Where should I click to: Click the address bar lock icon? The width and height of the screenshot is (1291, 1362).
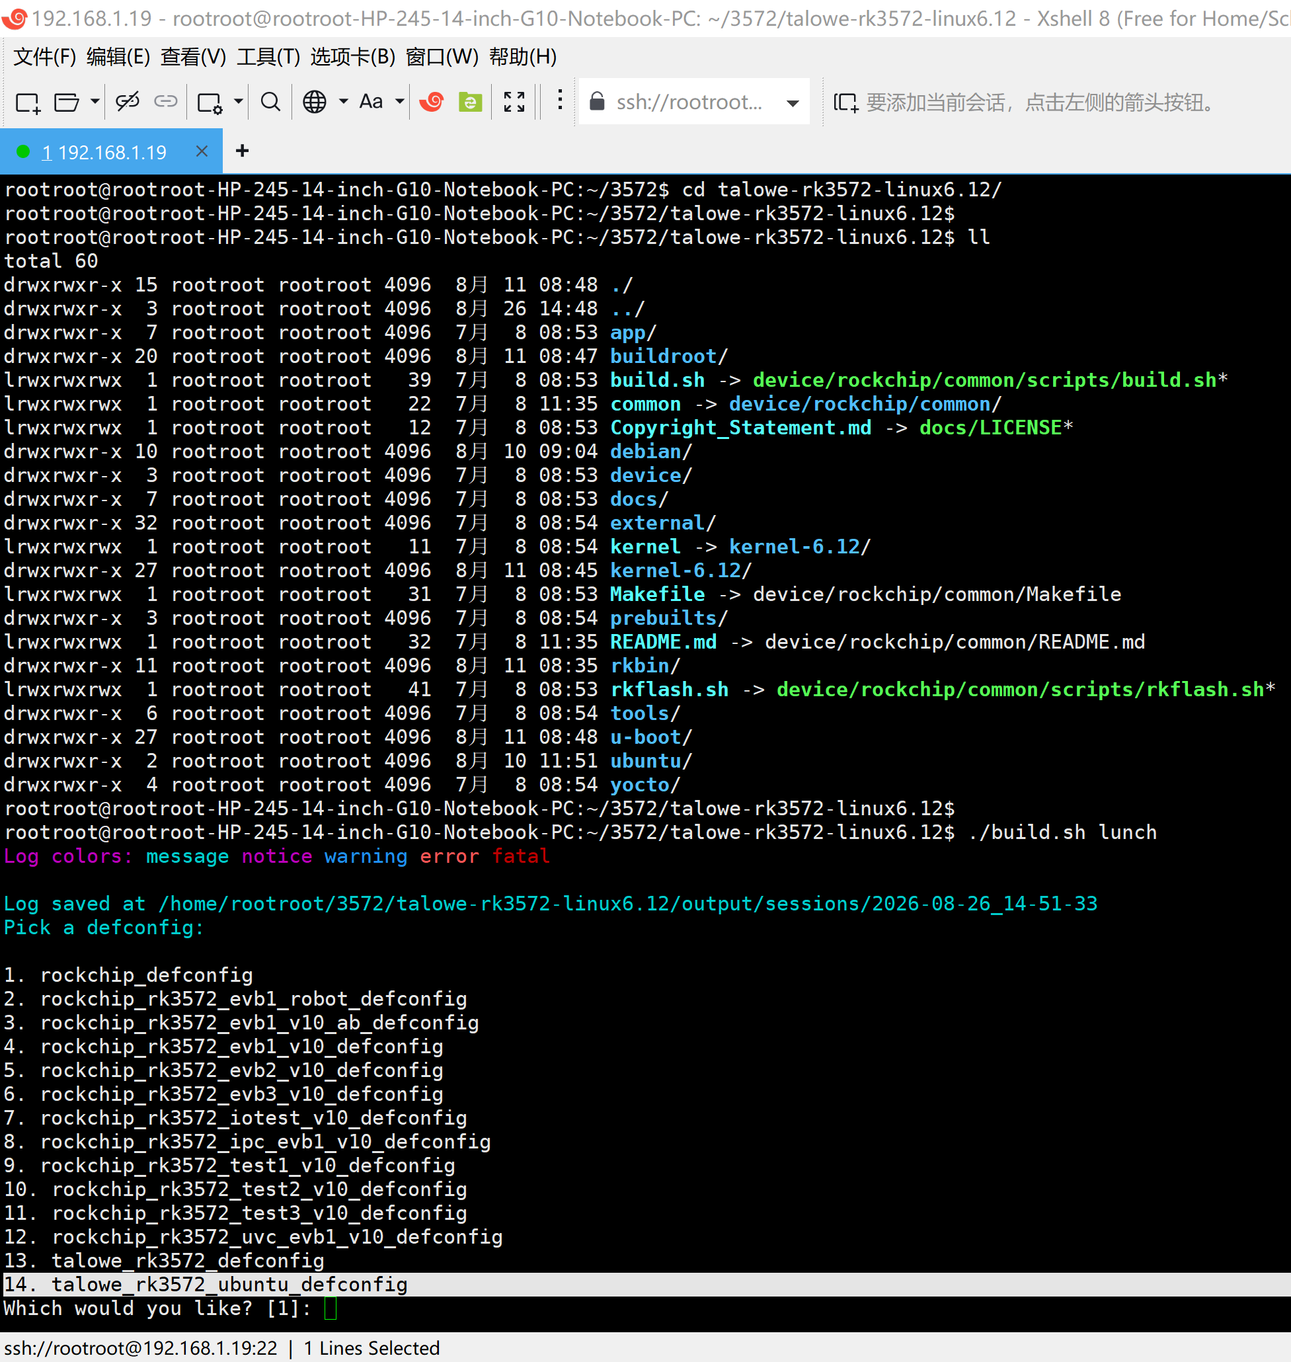[x=598, y=101]
